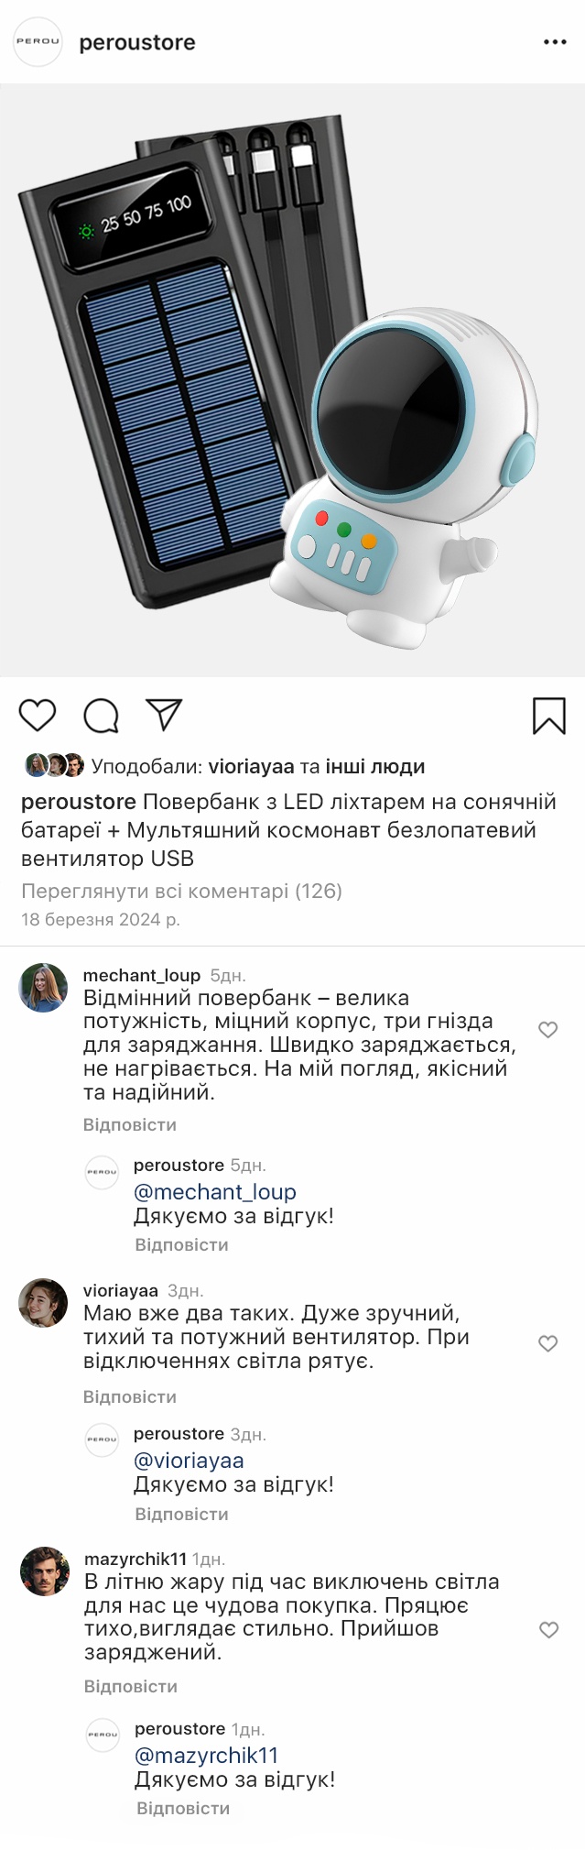585x1850 pixels.
Task: Open the three-dot more options menu
Action: [555, 42]
